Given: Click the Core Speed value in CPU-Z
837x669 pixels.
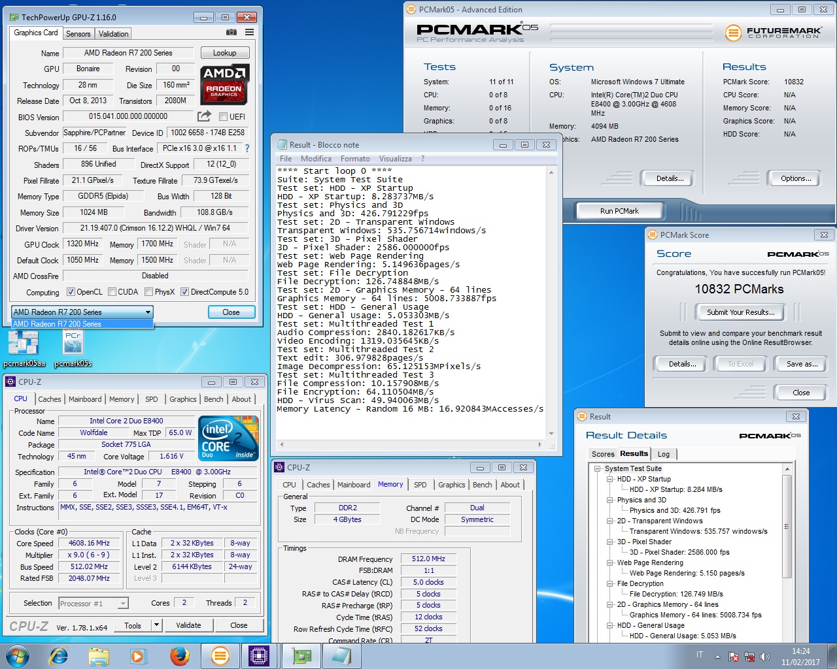Looking at the screenshot, I should [90, 544].
